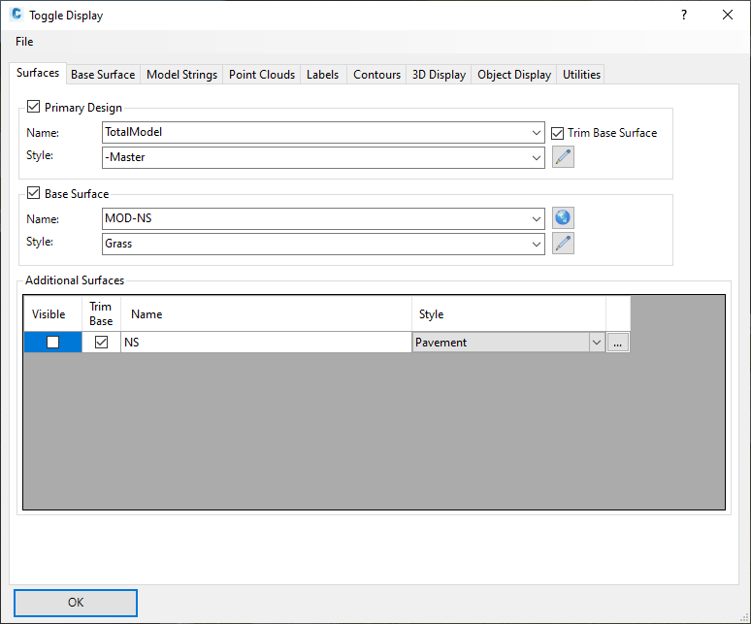Open the File menu
The height and width of the screenshot is (624, 751).
(24, 42)
